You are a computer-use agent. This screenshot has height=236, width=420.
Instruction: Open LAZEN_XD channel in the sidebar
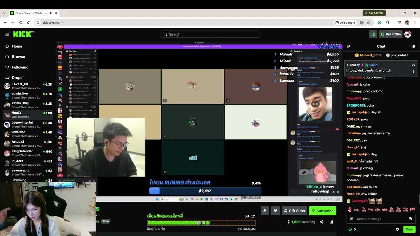[28, 86]
